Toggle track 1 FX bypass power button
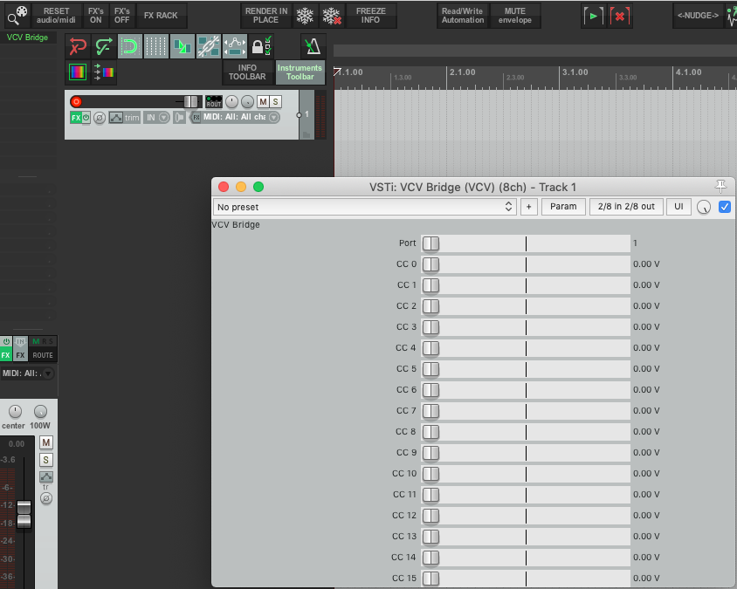The image size is (737, 589). click(x=86, y=118)
